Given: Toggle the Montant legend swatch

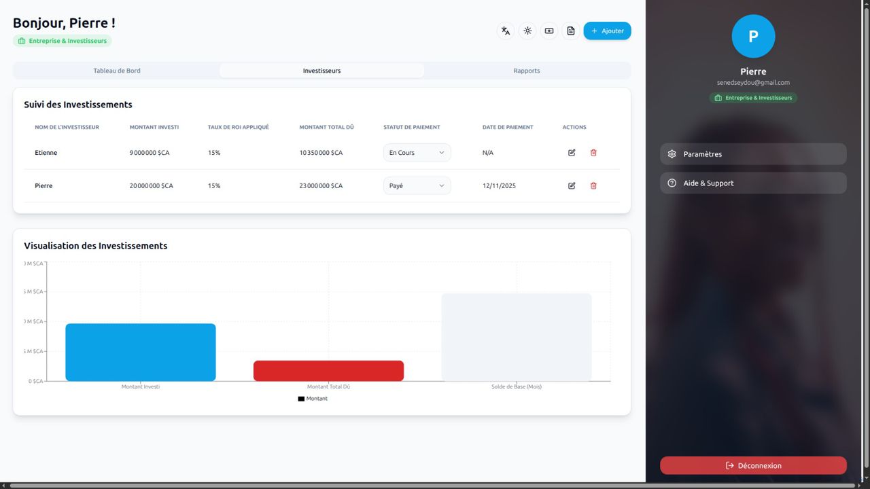Looking at the screenshot, I should pos(301,399).
